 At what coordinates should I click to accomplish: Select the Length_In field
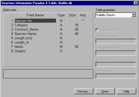(22, 43)
